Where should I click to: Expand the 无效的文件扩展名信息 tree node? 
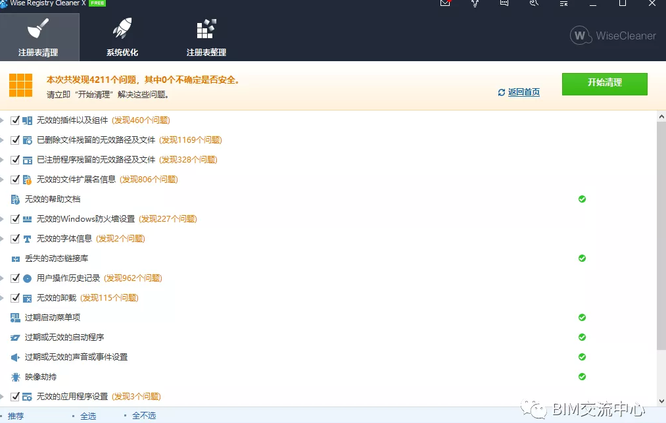point(3,180)
